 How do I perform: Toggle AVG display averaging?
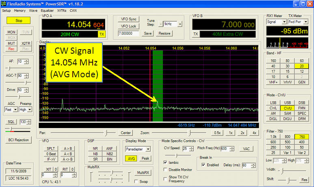coord(131,159)
